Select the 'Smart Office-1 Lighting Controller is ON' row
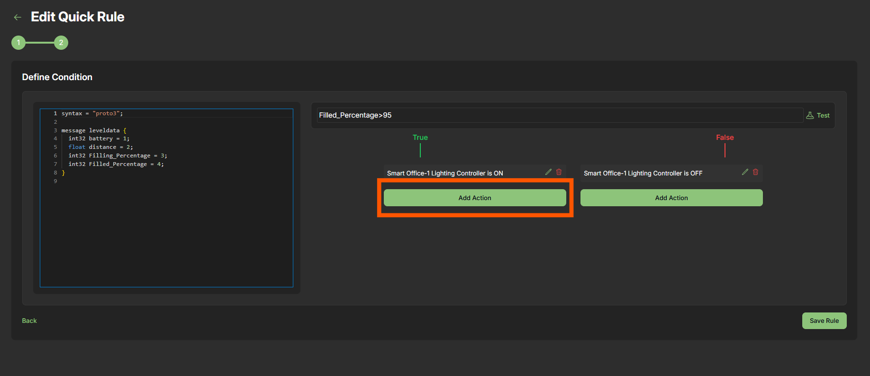This screenshot has width=870, height=376. 475,173
